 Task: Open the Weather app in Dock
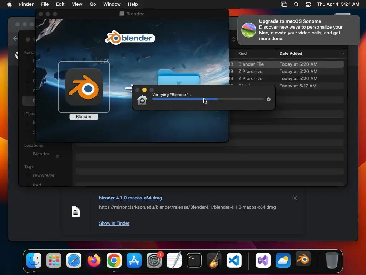(x=283, y=260)
